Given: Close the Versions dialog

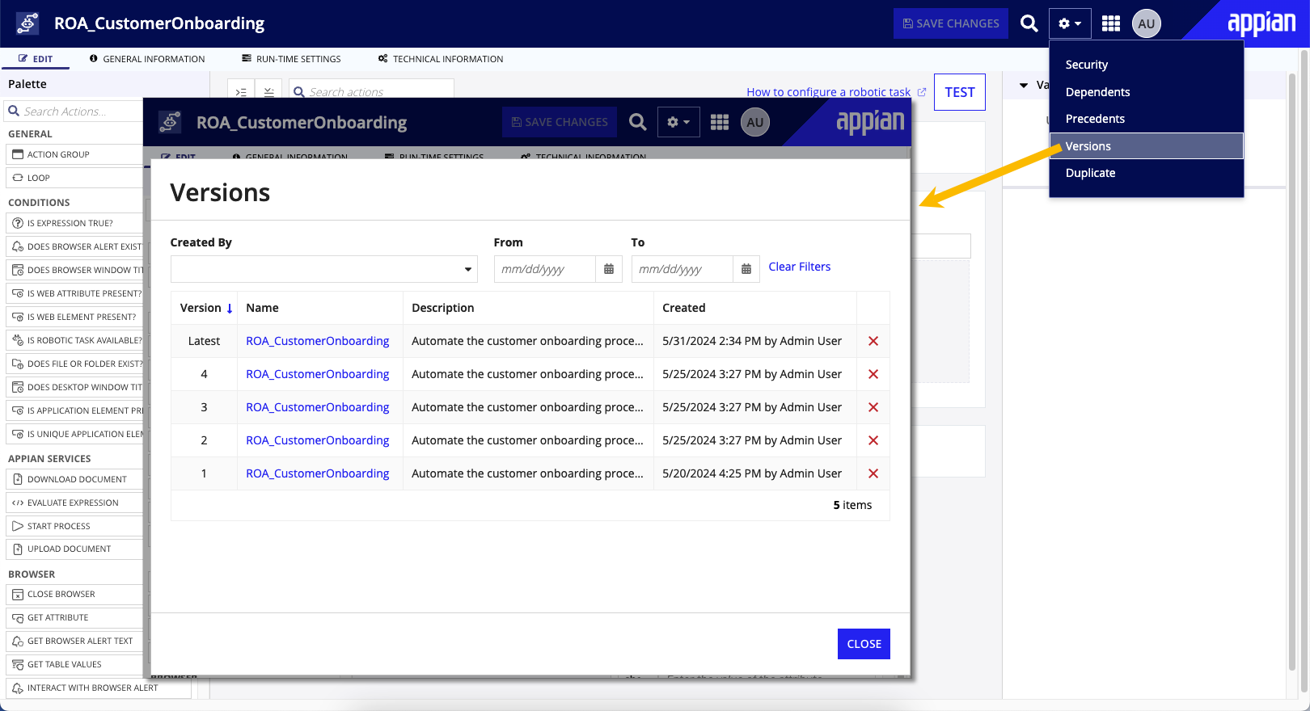Looking at the screenshot, I should [864, 644].
